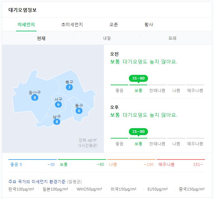The height and width of the screenshot is (199, 214).
Task: Click the 남구 value badge 8
Action: (57, 122)
